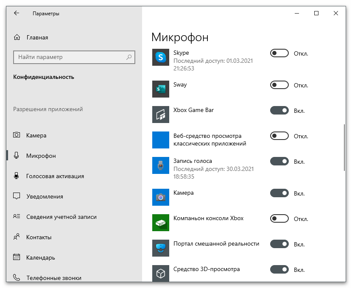The width and height of the screenshot is (352, 288).
Task: Click the Skype app icon
Action: click(160, 57)
